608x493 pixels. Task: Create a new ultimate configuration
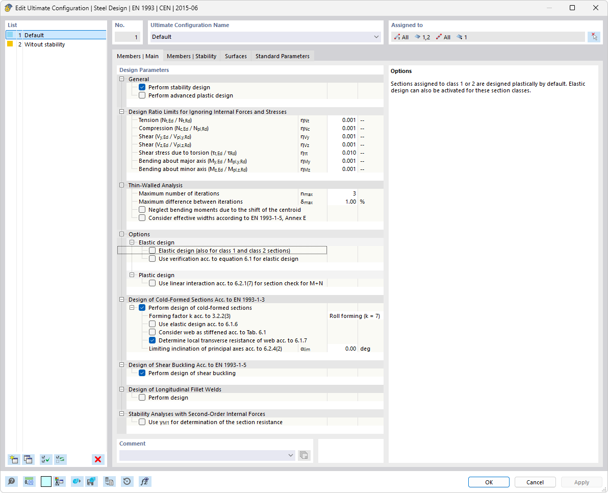coord(14,459)
